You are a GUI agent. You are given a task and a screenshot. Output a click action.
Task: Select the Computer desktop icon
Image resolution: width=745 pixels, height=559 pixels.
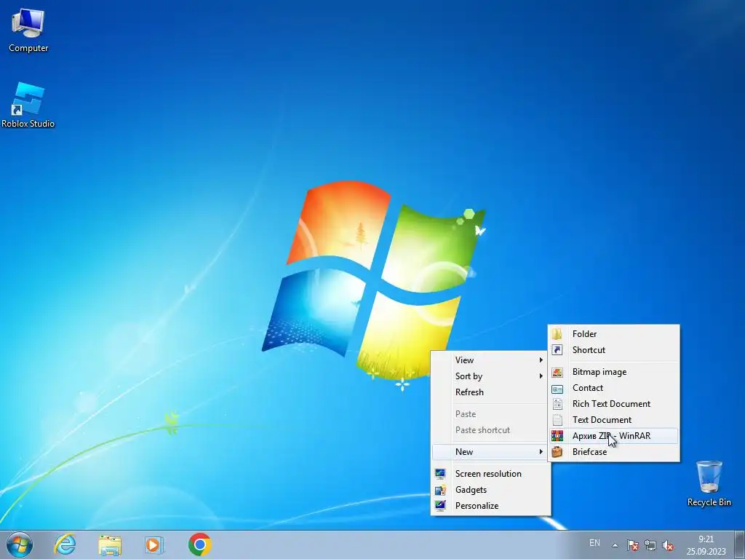click(x=28, y=31)
